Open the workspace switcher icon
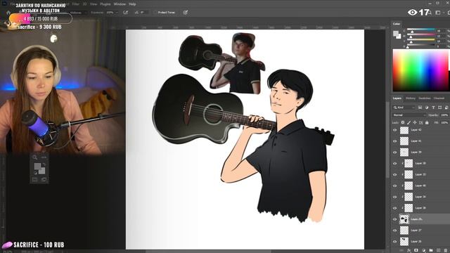The image size is (450, 253). pyautogui.click(x=438, y=13)
